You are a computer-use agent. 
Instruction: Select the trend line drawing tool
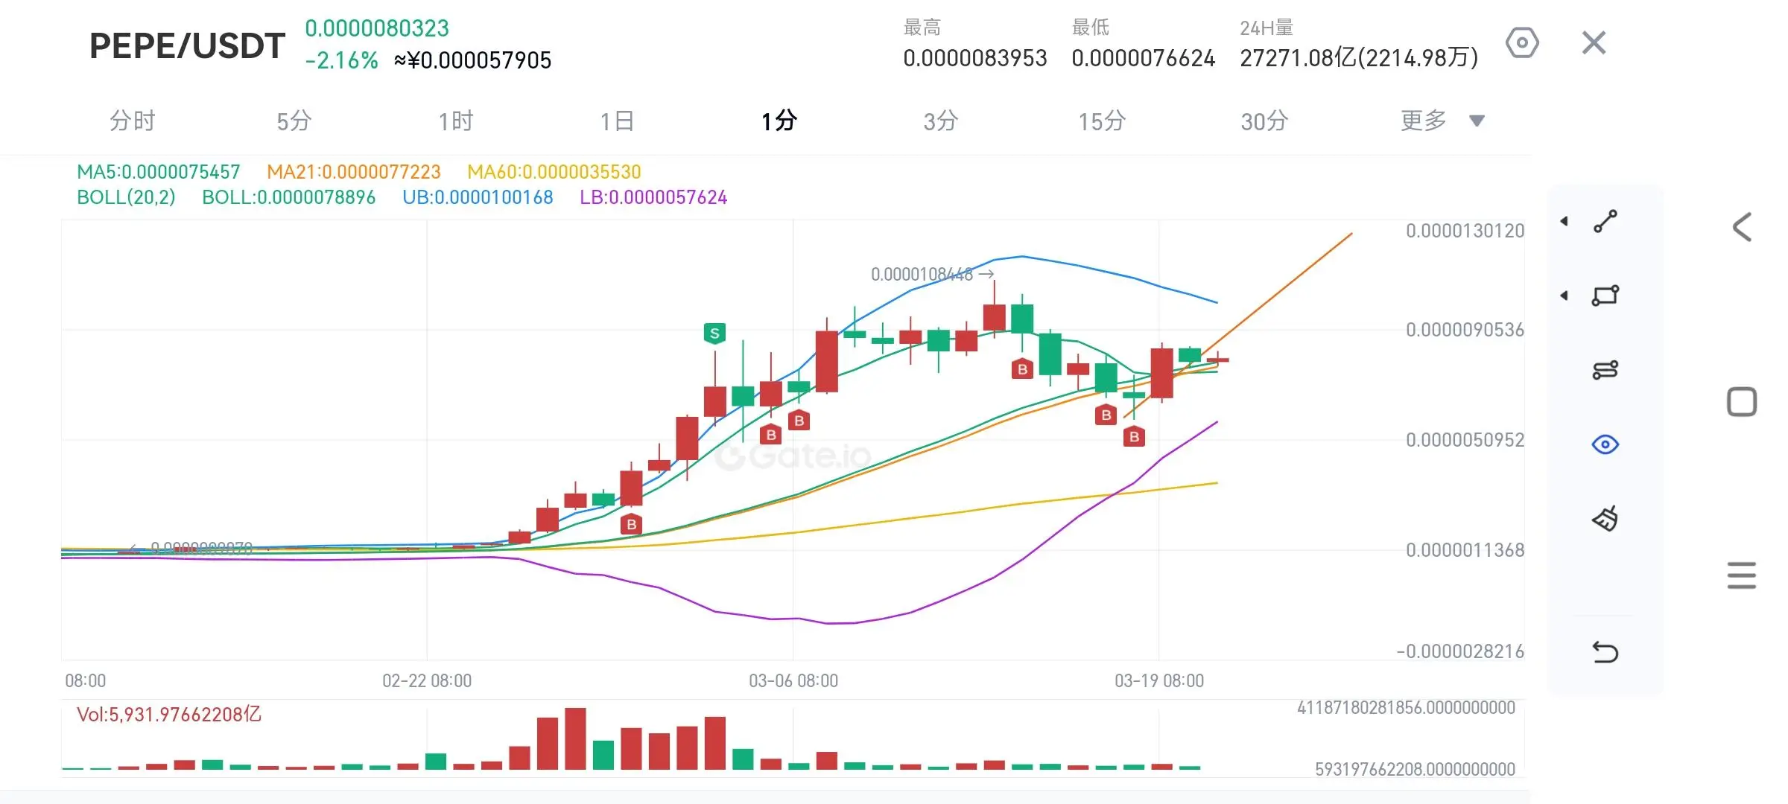[x=1605, y=221]
